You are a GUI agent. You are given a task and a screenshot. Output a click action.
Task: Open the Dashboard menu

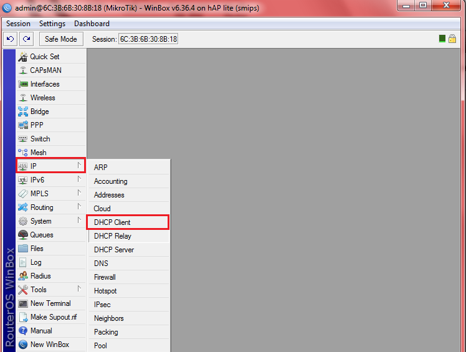point(92,24)
